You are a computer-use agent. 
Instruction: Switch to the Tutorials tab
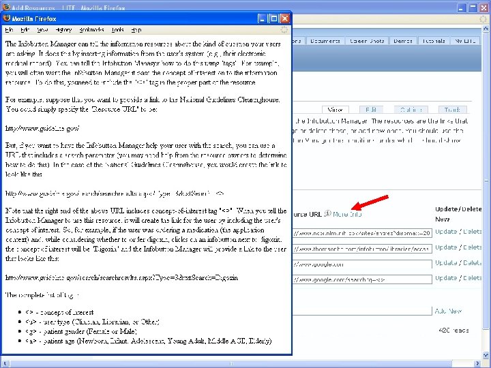click(x=434, y=41)
